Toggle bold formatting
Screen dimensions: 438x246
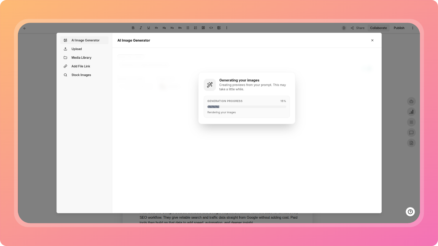pos(133,28)
